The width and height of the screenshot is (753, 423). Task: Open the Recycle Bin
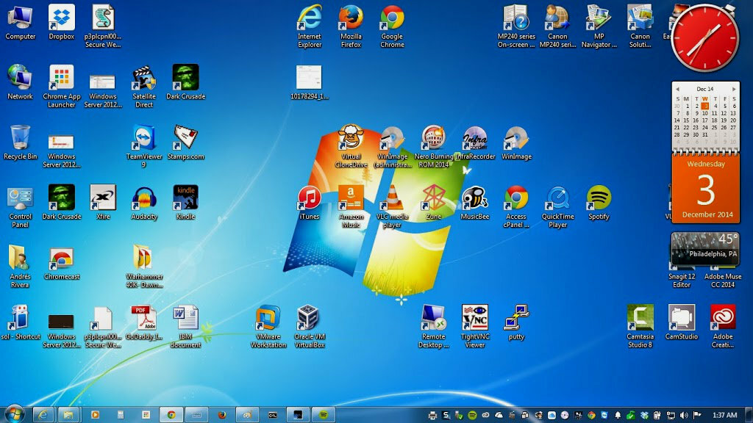20,142
